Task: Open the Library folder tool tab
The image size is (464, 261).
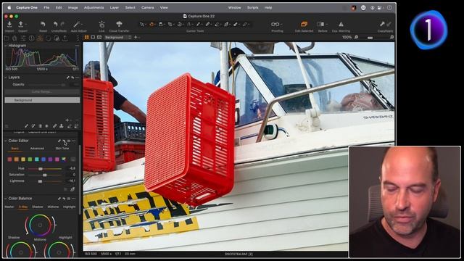Action: click(x=7, y=38)
